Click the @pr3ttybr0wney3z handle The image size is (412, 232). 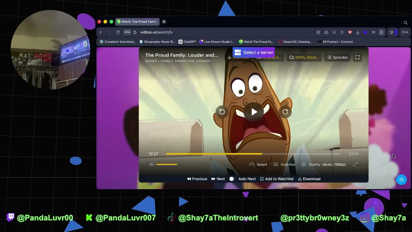point(315,218)
